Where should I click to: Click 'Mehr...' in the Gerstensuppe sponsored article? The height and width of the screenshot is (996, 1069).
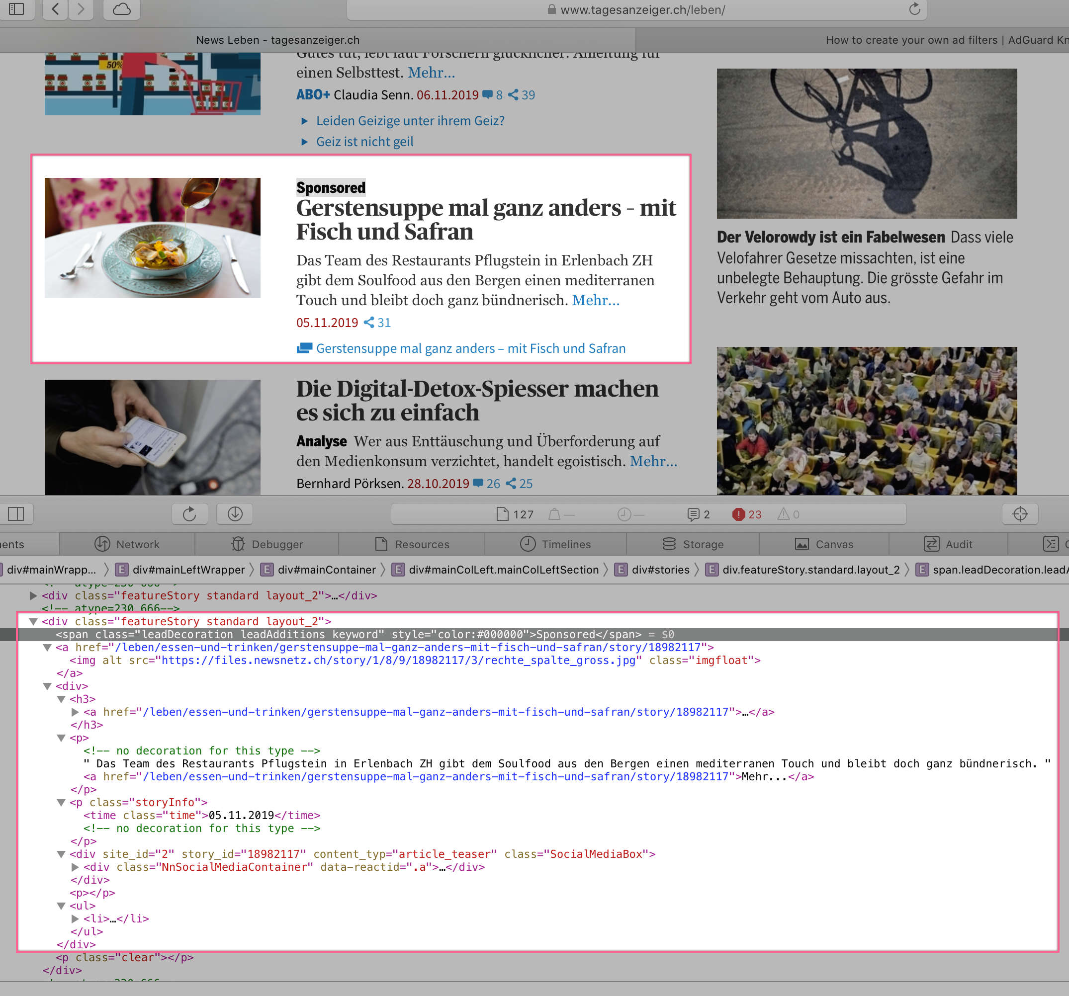[595, 301]
